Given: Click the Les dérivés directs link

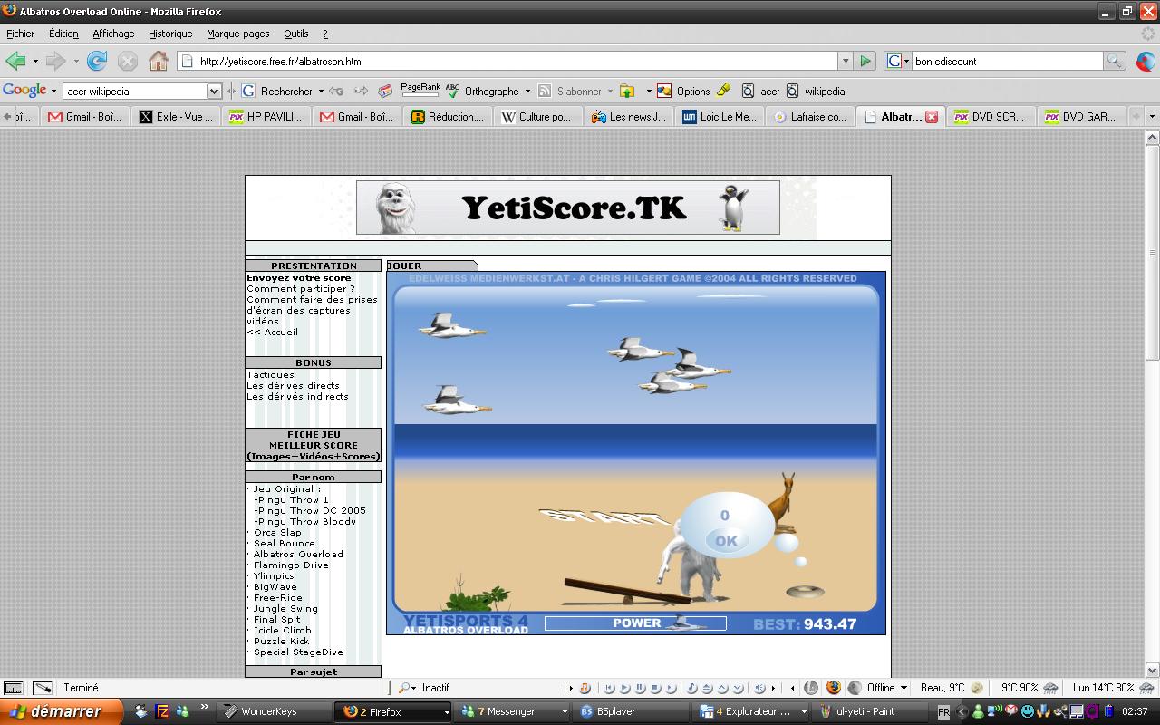Looking at the screenshot, I should pos(293,386).
